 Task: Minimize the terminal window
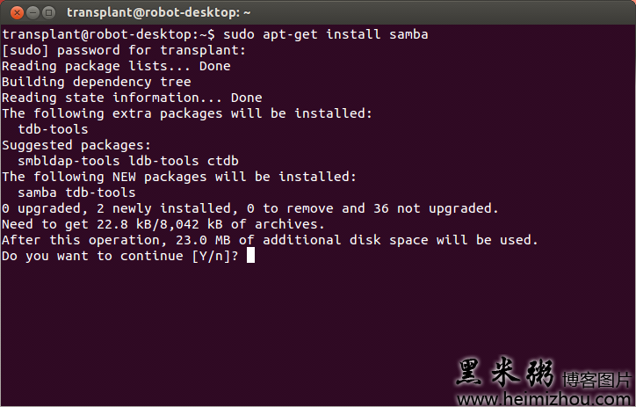pyautogui.click(x=33, y=12)
